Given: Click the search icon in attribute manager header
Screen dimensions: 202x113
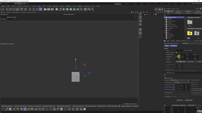Looking at the screenshot, I should pos(195,41).
